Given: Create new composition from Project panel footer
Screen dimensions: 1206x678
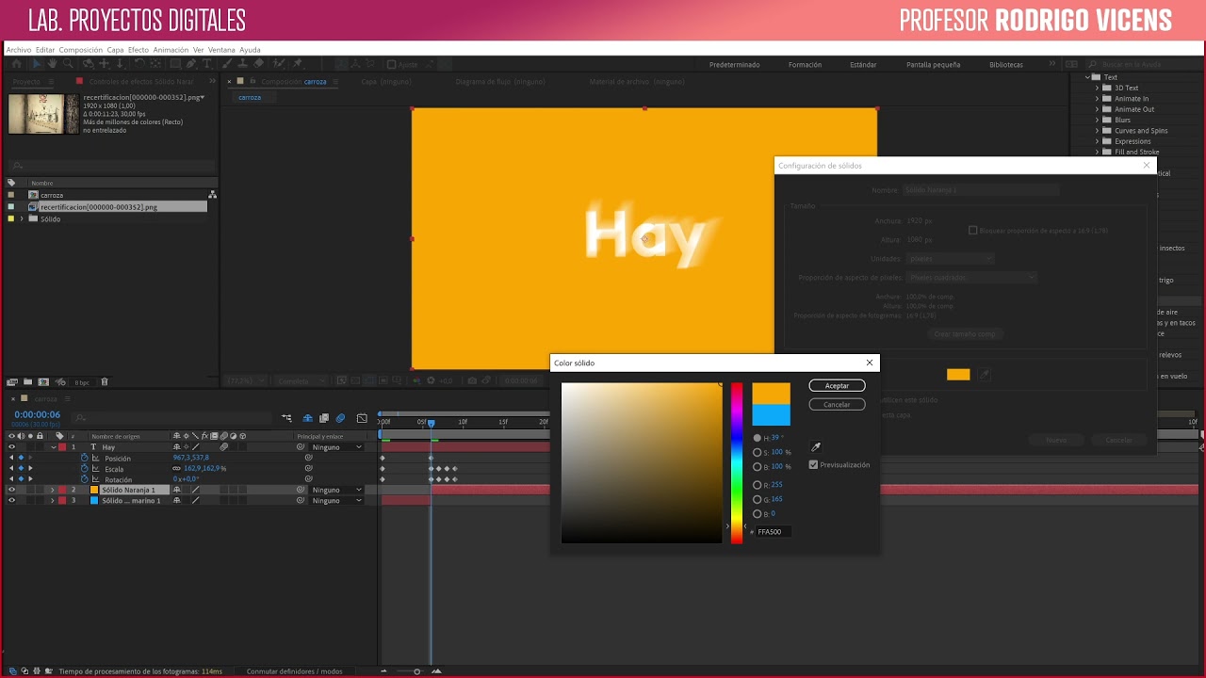Looking at the screenshot, I should click(x=42, y=382).
